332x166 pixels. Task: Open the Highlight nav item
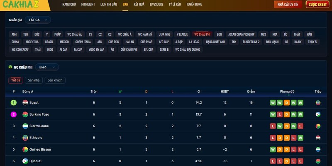(88, 4)
